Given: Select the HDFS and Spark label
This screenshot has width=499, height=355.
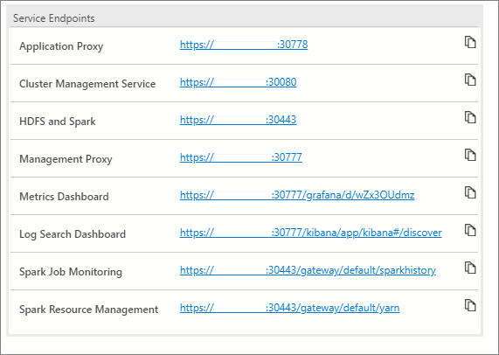Looking at the screenshot, I should click(x=58, y=122).
